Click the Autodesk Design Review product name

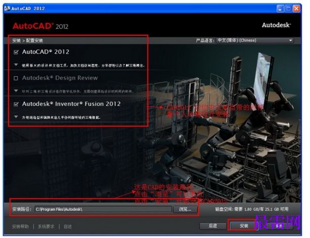click(60, 78)
